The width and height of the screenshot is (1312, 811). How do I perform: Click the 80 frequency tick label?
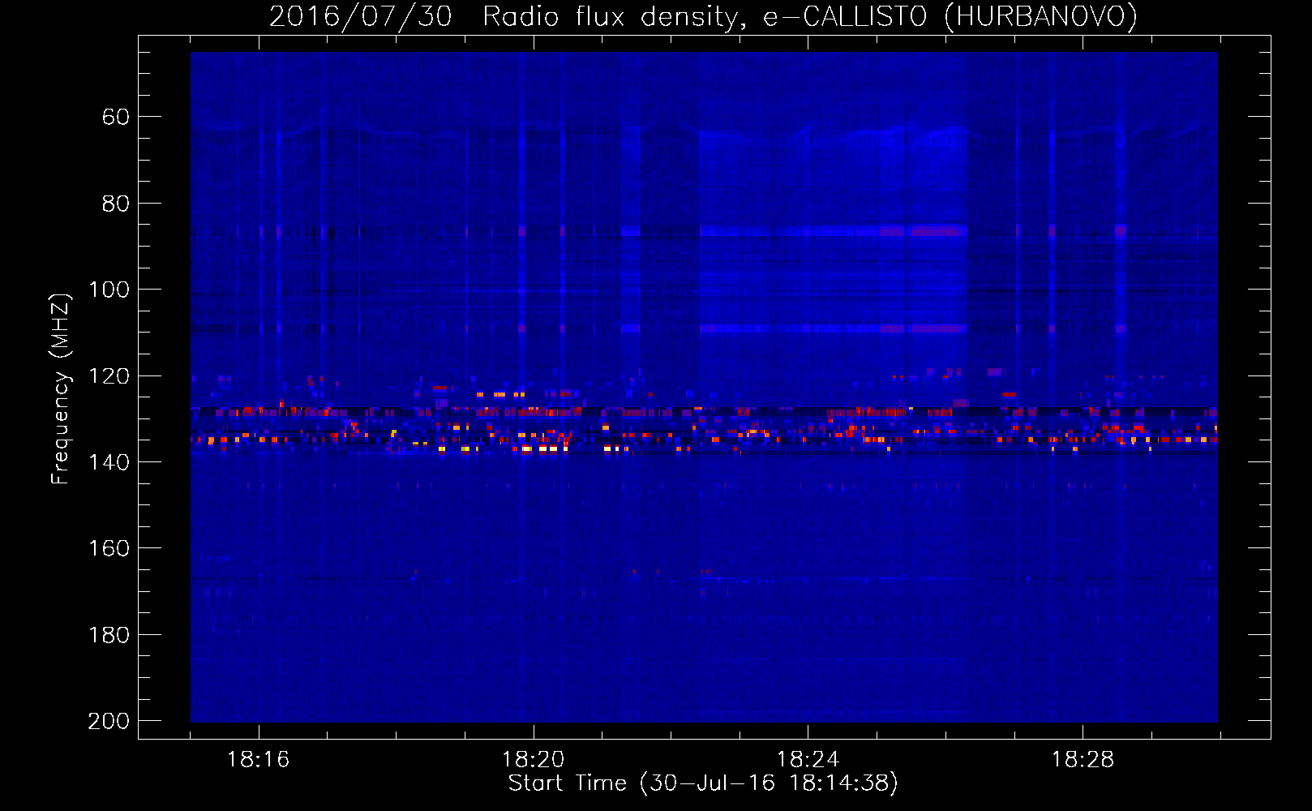(116, 204)
